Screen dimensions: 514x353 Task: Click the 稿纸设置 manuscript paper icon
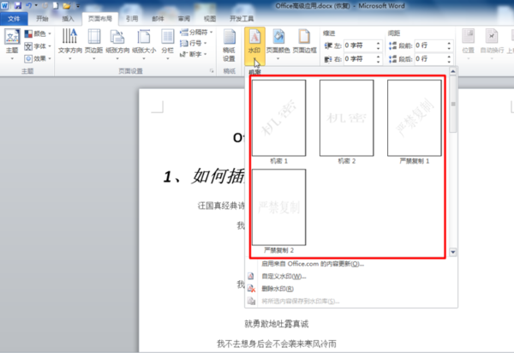[x=229, y=37]
